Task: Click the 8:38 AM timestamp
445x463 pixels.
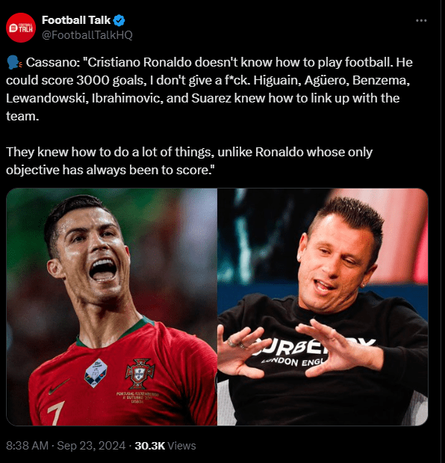Action: coord(27,446)
